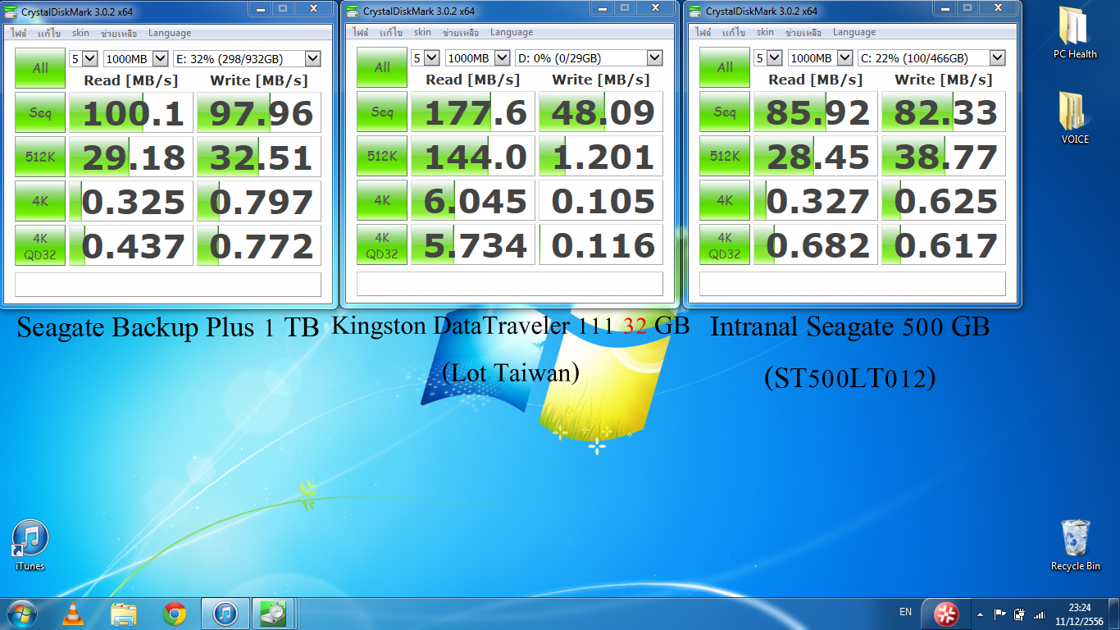Select the iTunes desktop shortcut
The height and width of the screenshot is (630, 1120).
30,545
